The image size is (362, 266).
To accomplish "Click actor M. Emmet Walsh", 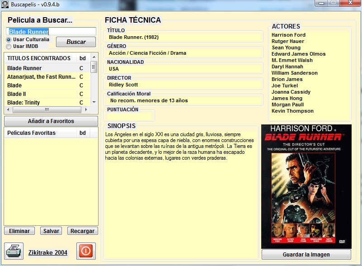I will 292,60.
